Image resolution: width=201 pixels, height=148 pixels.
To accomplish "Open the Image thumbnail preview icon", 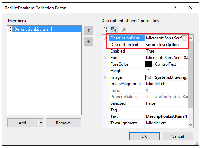I will pyautogui.click(x=149, y=77).
